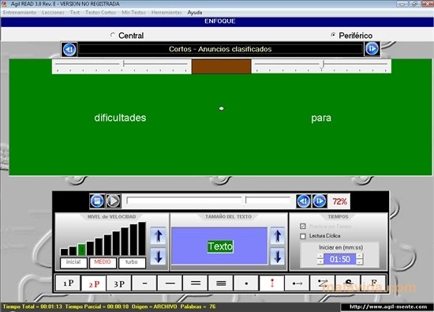Increase speed level with the up arrow
This screenshot has width=434, height=312.
coord(158,236)
